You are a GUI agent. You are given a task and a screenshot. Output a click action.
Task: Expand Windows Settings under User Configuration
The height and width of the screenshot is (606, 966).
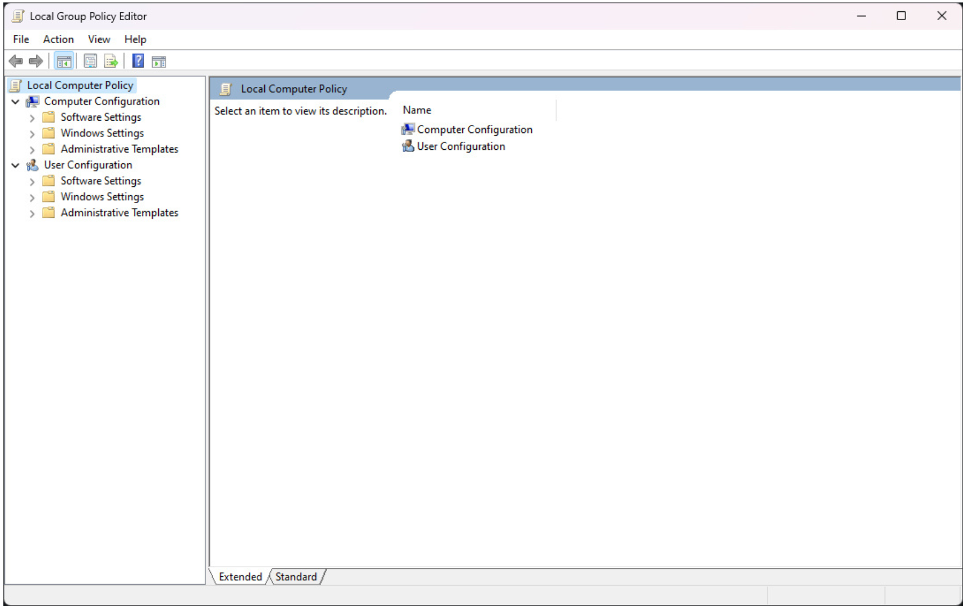(33, 197)
